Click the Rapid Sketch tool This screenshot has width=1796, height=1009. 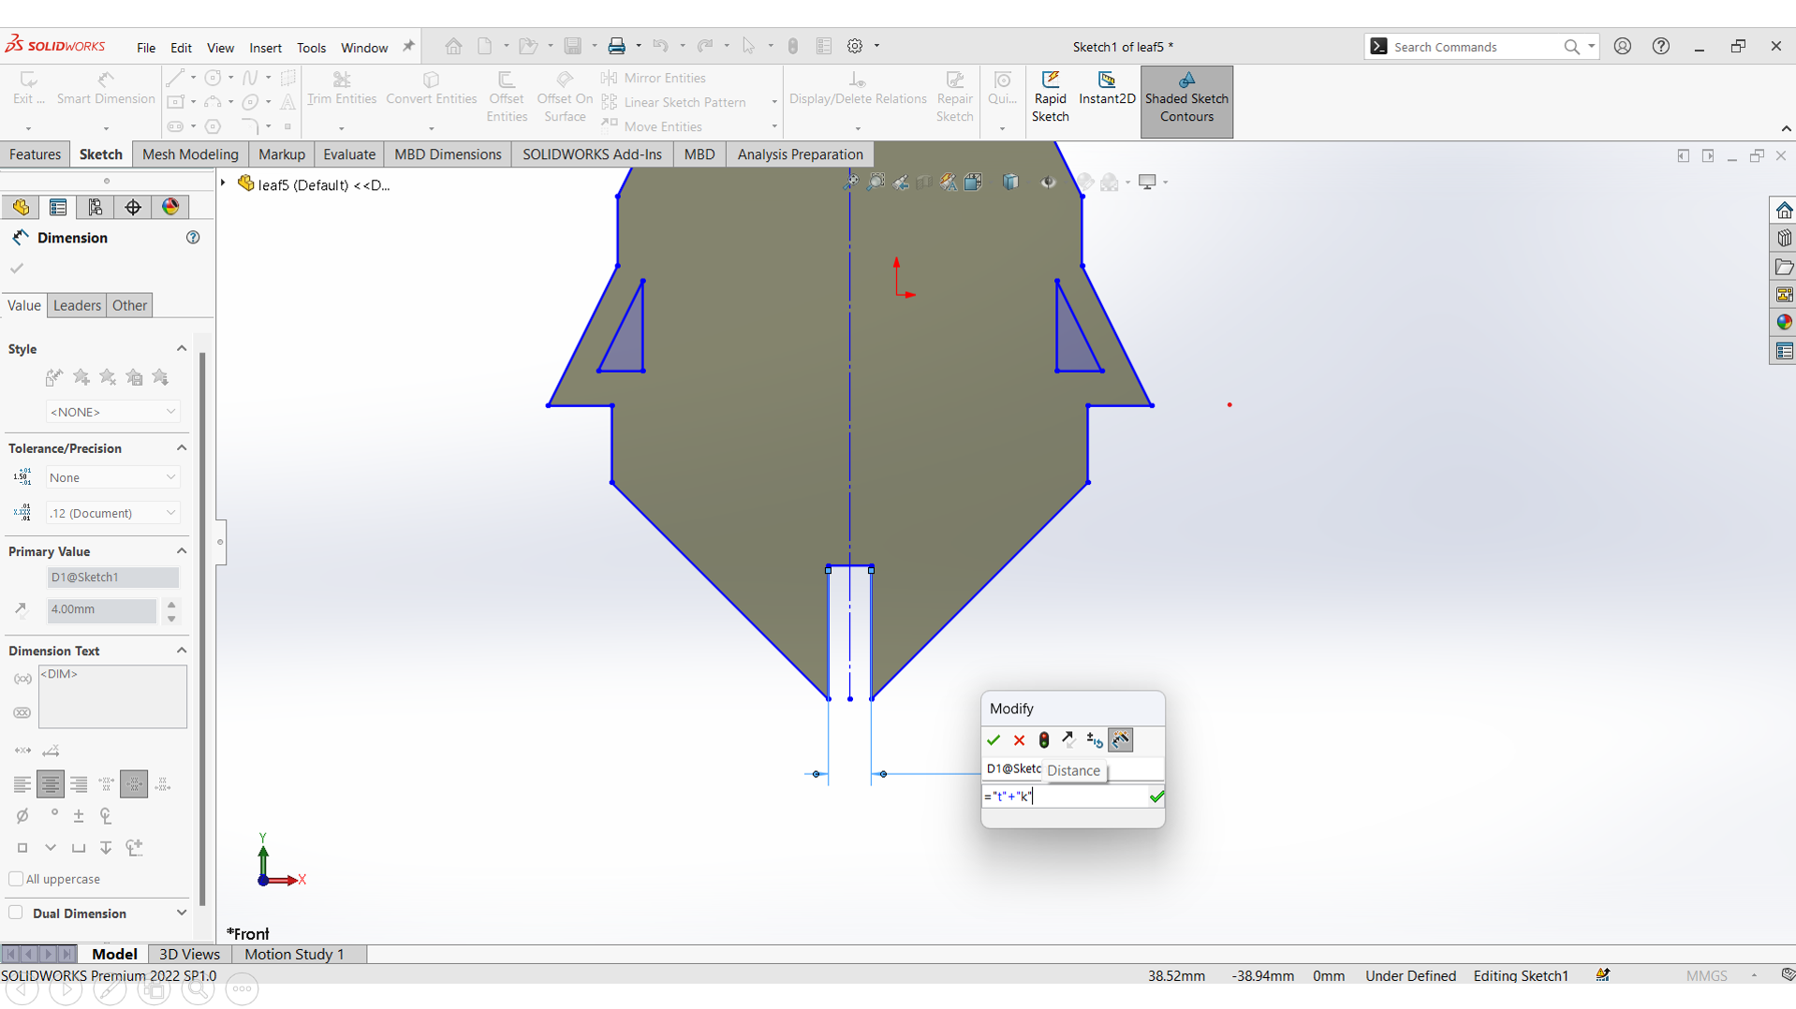[x=1050, y=96]
